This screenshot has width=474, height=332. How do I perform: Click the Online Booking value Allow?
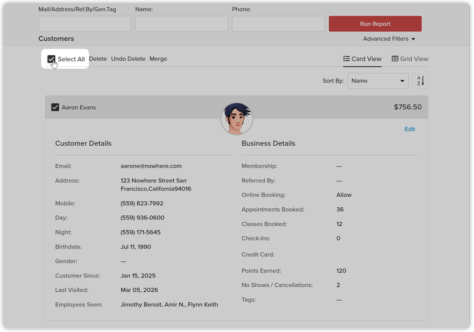[x=344, y=195]
